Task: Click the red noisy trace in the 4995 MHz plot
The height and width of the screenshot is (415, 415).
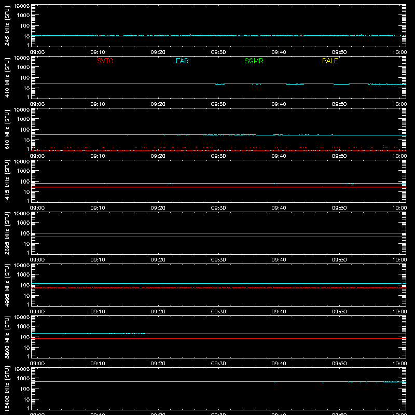Action: click(x=218, y=288)
